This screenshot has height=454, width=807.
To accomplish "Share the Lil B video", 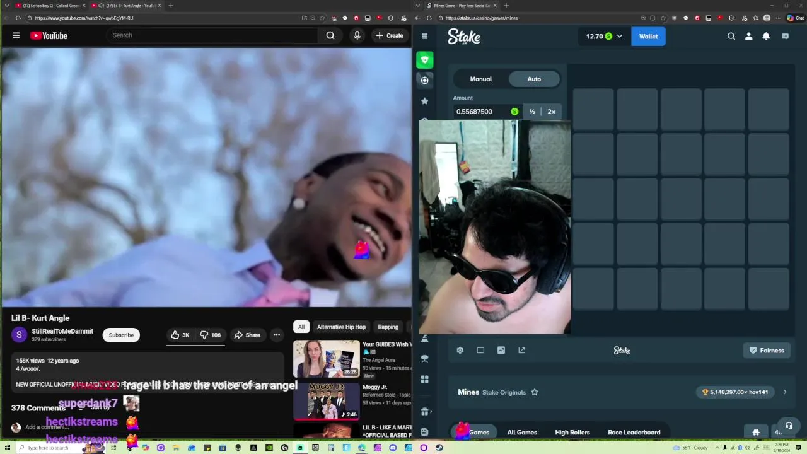I will pos(247,335).
